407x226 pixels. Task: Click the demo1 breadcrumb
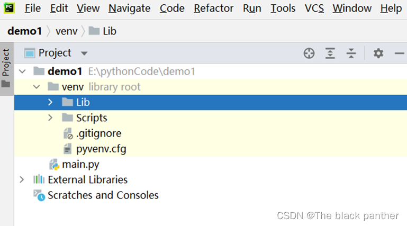(x=24, y=31)
